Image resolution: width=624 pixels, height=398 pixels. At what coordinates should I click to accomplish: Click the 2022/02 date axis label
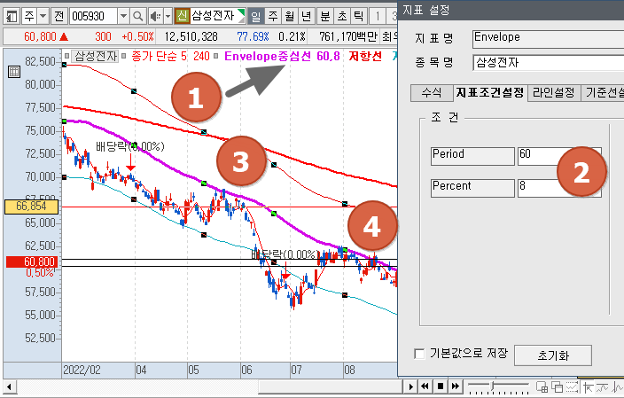coord(82,371)
